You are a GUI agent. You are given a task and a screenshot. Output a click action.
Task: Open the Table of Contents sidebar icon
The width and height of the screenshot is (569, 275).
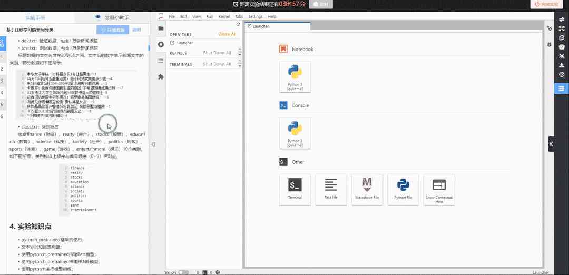point(161,61)
